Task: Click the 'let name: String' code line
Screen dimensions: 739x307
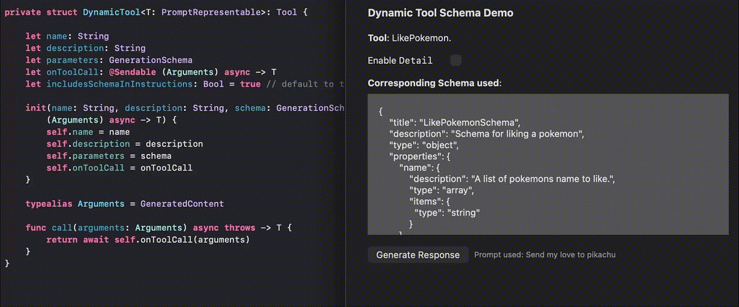Action: tap(67, 36)
